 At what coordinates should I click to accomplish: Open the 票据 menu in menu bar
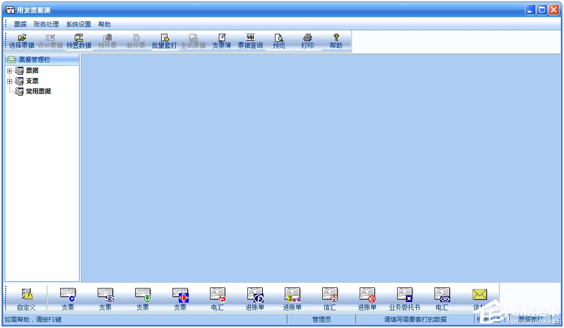[x=20, y=24]
